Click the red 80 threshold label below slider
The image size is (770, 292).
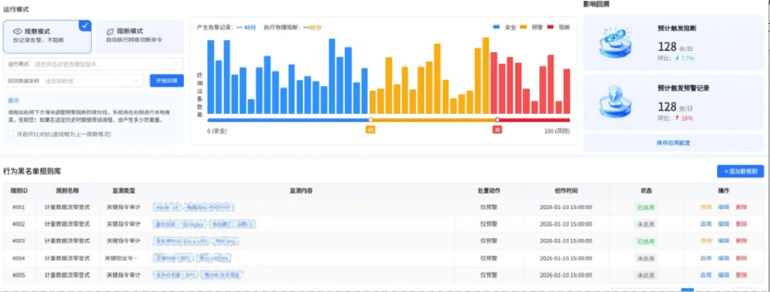(x=497, y=129)
